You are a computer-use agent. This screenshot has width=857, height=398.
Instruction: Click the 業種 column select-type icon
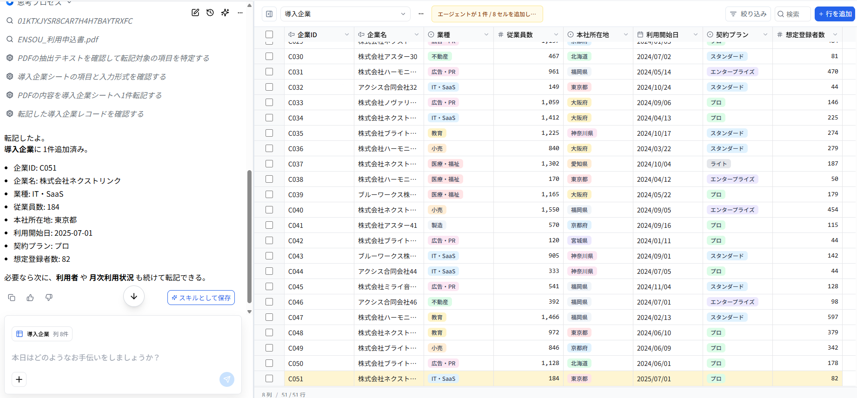[431, 35]
